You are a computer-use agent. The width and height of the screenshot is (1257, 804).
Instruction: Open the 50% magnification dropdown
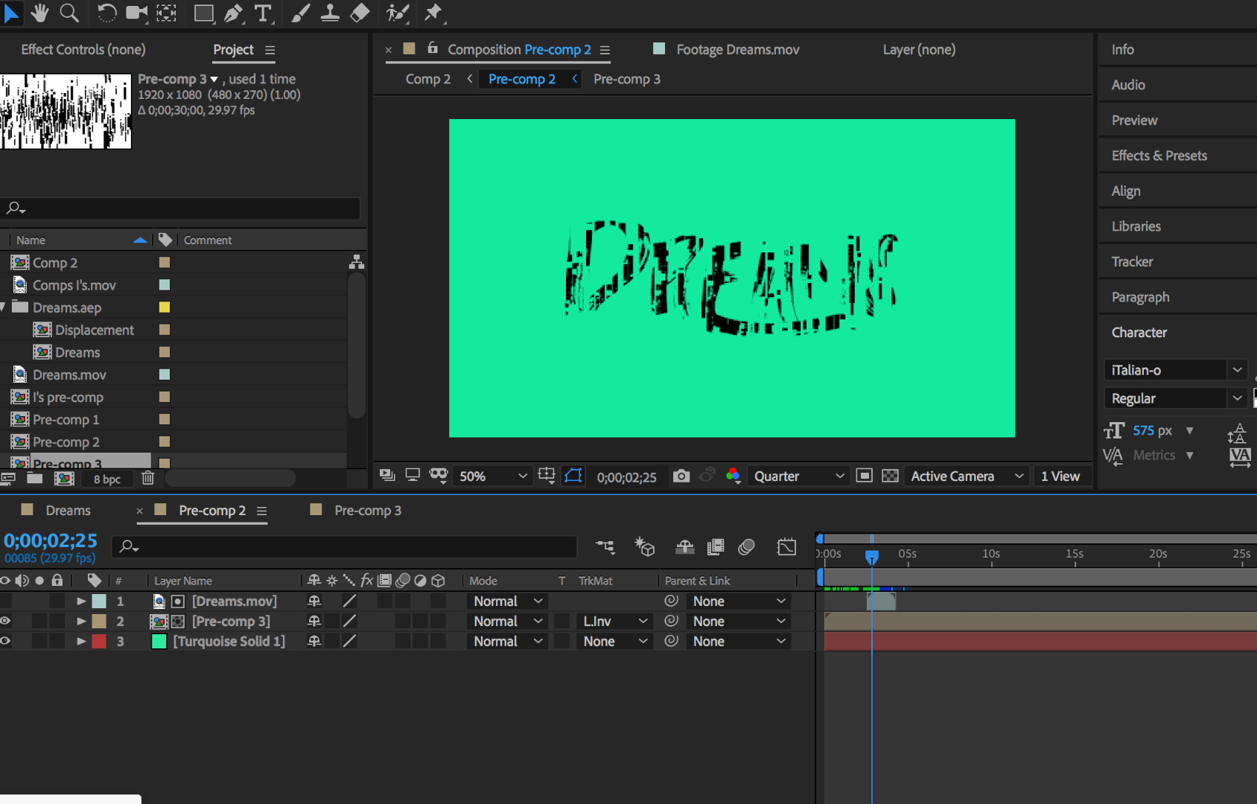click(x=492, y=476)
